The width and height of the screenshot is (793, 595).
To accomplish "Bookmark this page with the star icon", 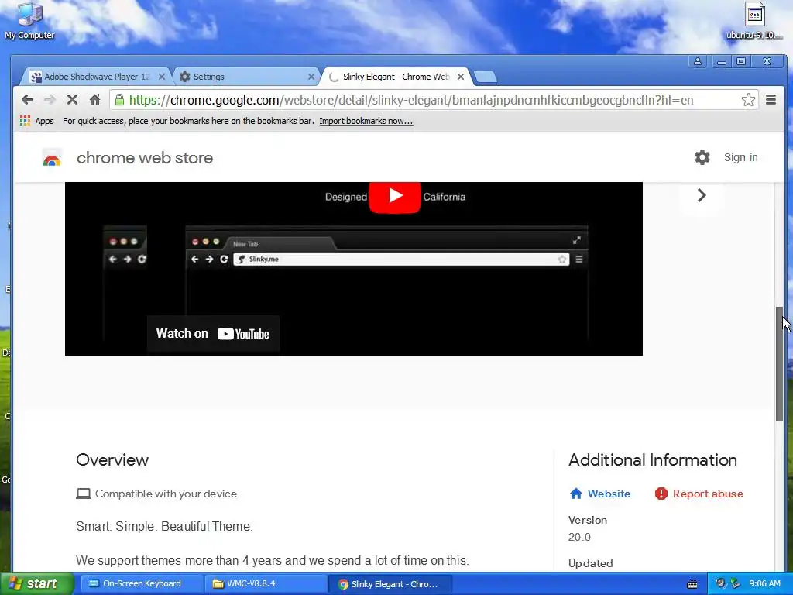I will pyautogui.click(x=748, y=100).
